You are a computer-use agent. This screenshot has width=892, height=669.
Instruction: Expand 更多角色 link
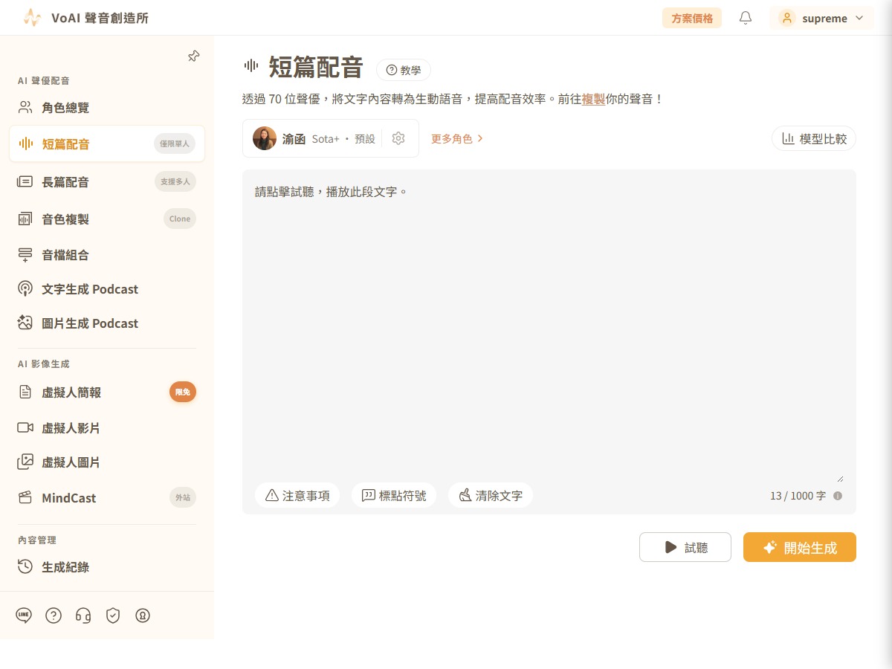pyautogui.click(x=457, y=138)
